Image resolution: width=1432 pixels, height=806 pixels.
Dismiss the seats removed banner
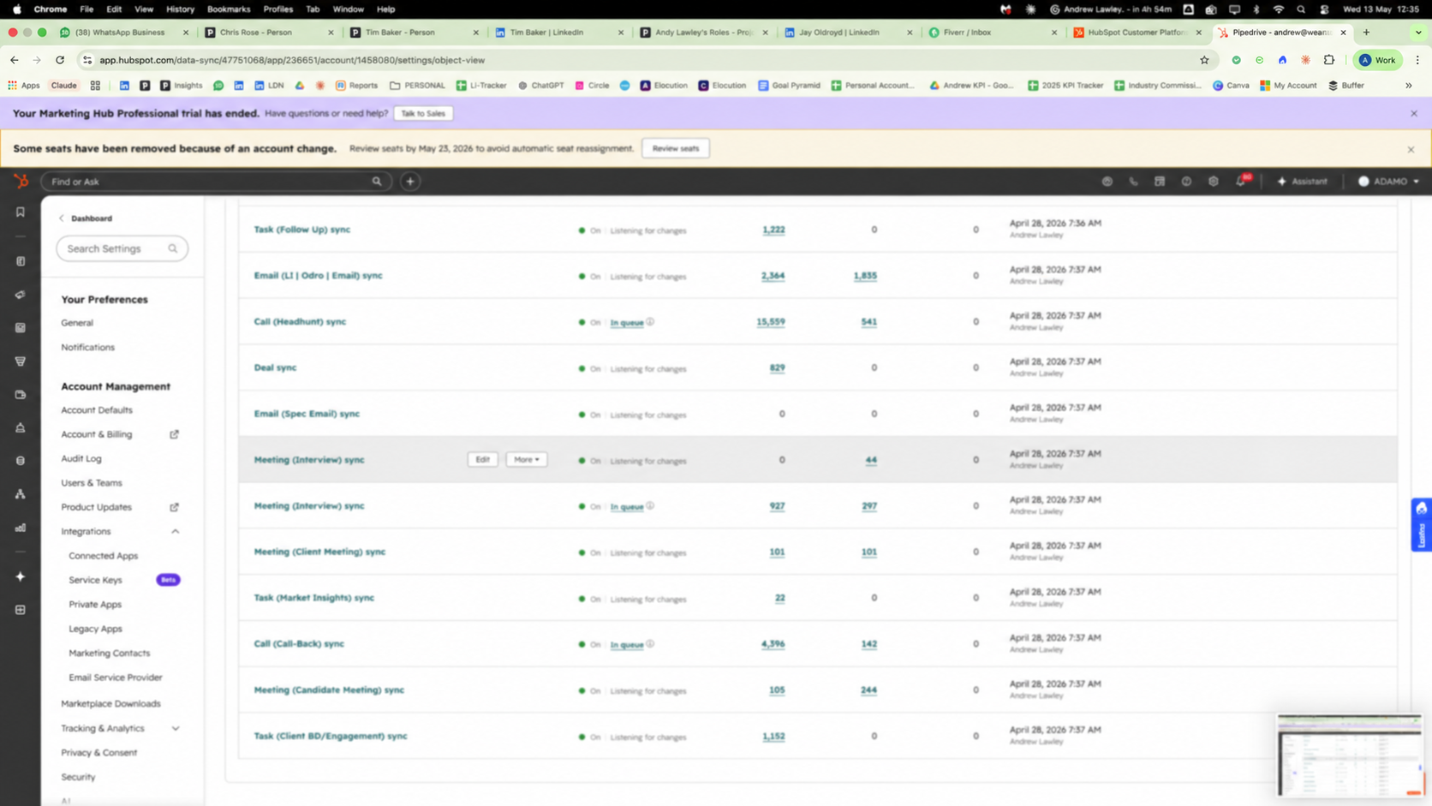1411,149
